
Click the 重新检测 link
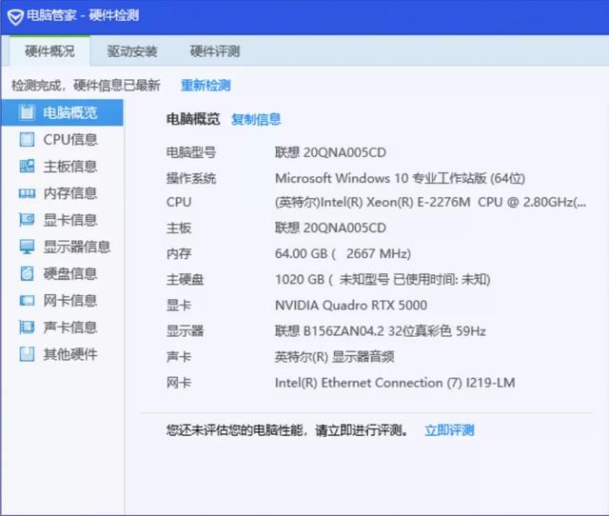[x=206, y=85]
